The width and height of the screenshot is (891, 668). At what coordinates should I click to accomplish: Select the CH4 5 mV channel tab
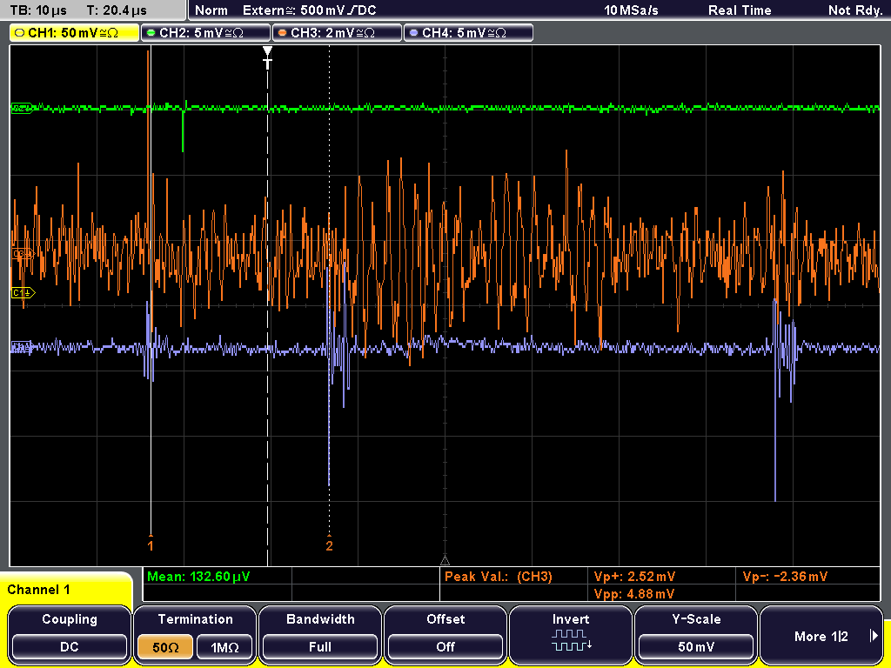coord(468,33)
